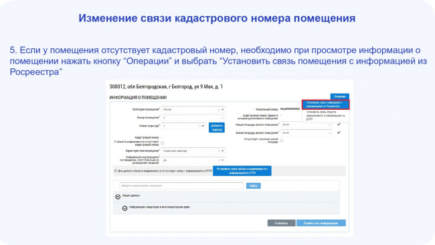Open the 'Категория помещения' dropdown arrow
The height and width of the screenshot is (245, 435).
click(x=222, y=110)
